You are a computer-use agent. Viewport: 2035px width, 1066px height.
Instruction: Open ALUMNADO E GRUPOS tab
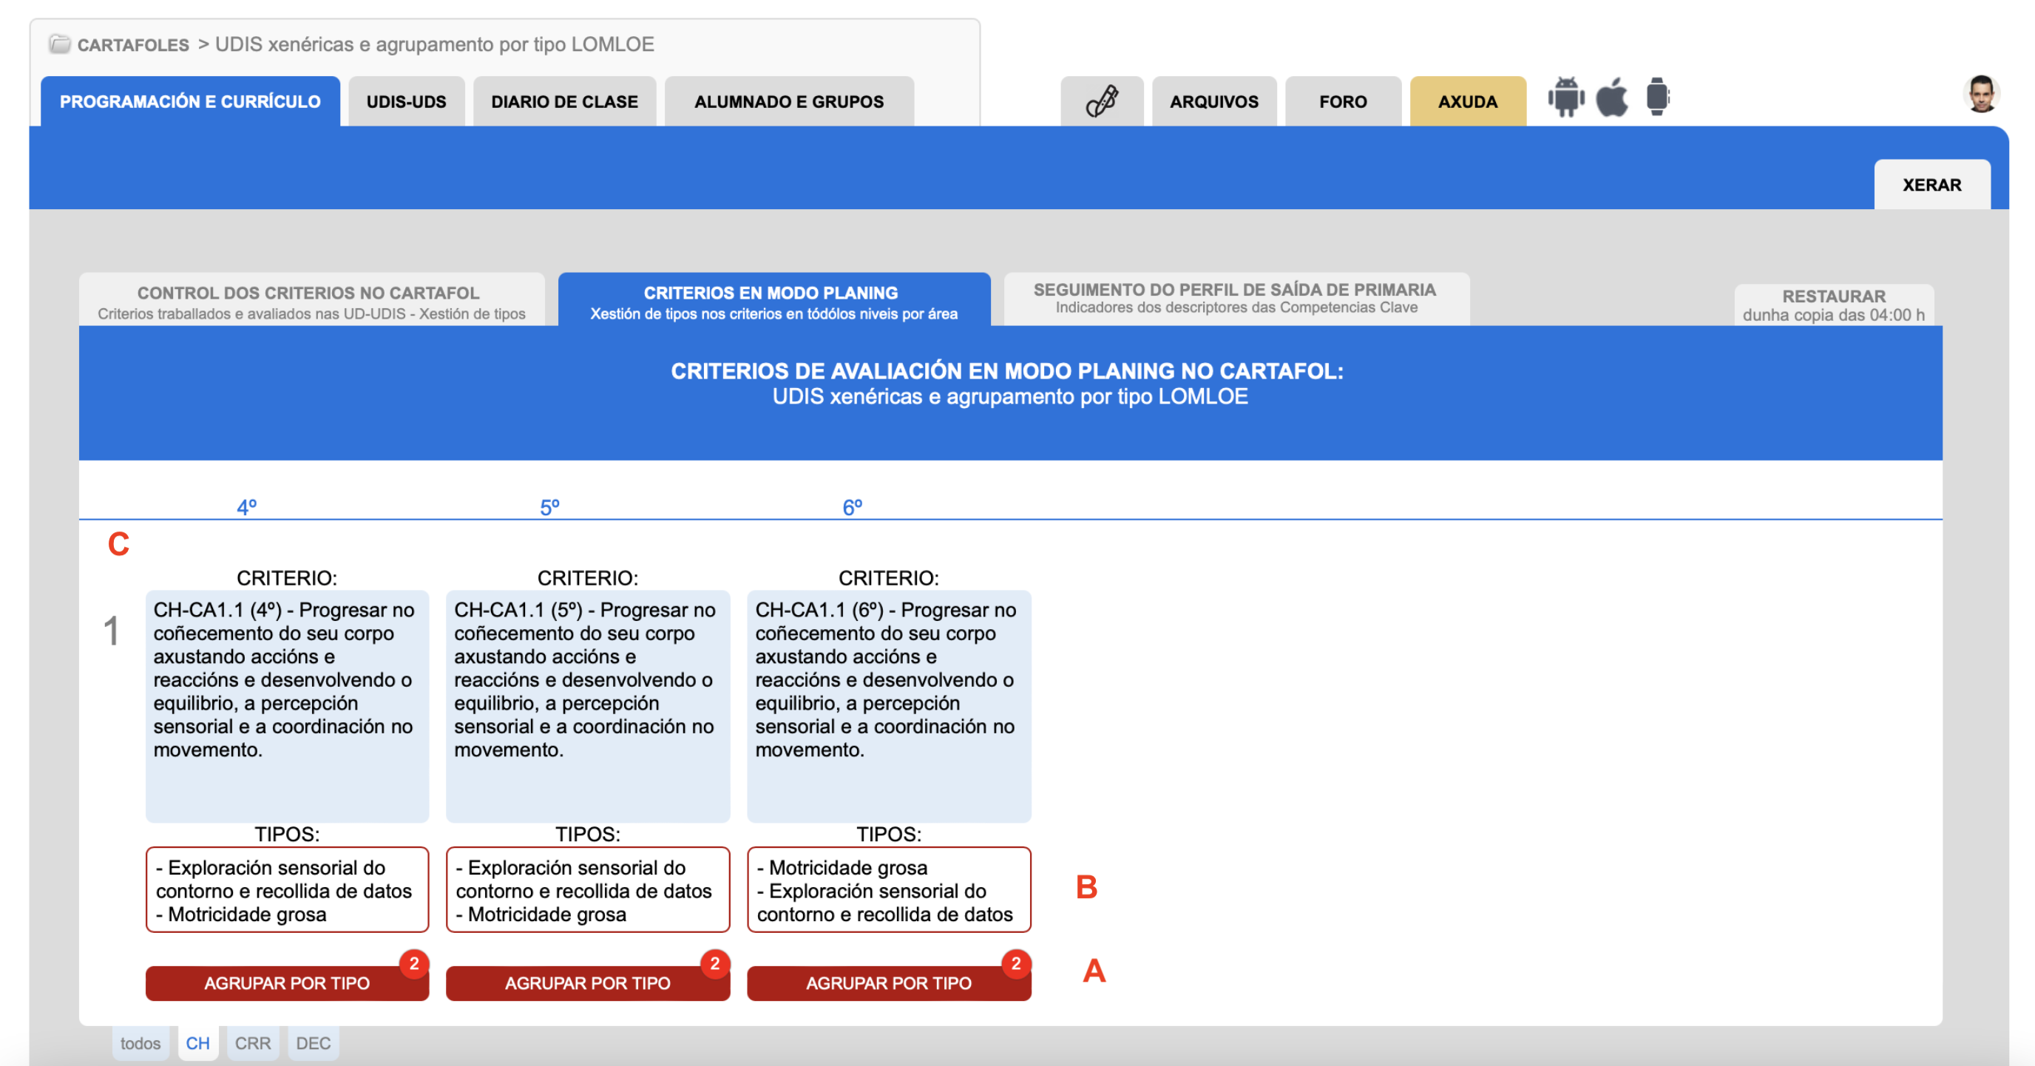788,101
